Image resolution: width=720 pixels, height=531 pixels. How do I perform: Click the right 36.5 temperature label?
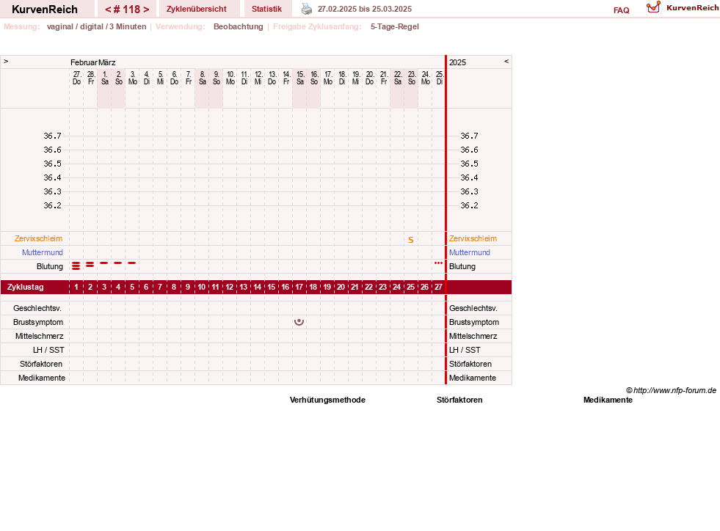point(469,164)
